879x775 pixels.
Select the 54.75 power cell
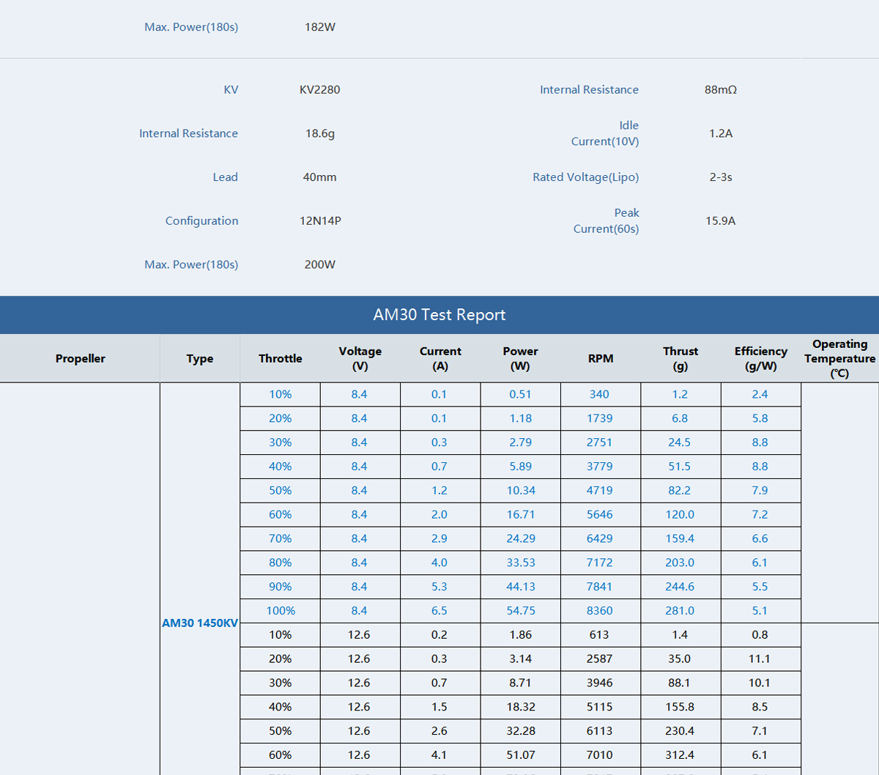(x=521, y=611)
